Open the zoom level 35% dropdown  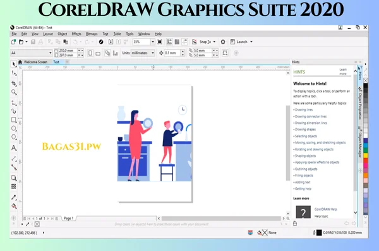[152, 42]
